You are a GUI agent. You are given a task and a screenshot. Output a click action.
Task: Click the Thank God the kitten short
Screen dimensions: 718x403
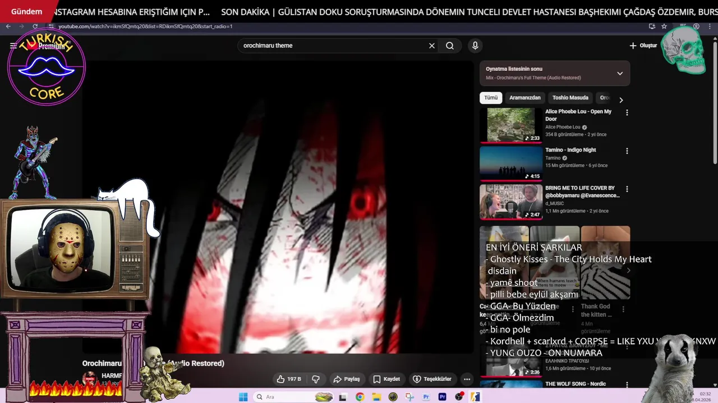pos(605,263)
